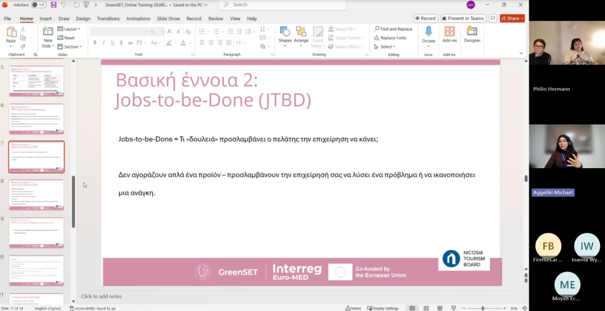
Task: Click Find and Replace
Action: click(393, 29)
